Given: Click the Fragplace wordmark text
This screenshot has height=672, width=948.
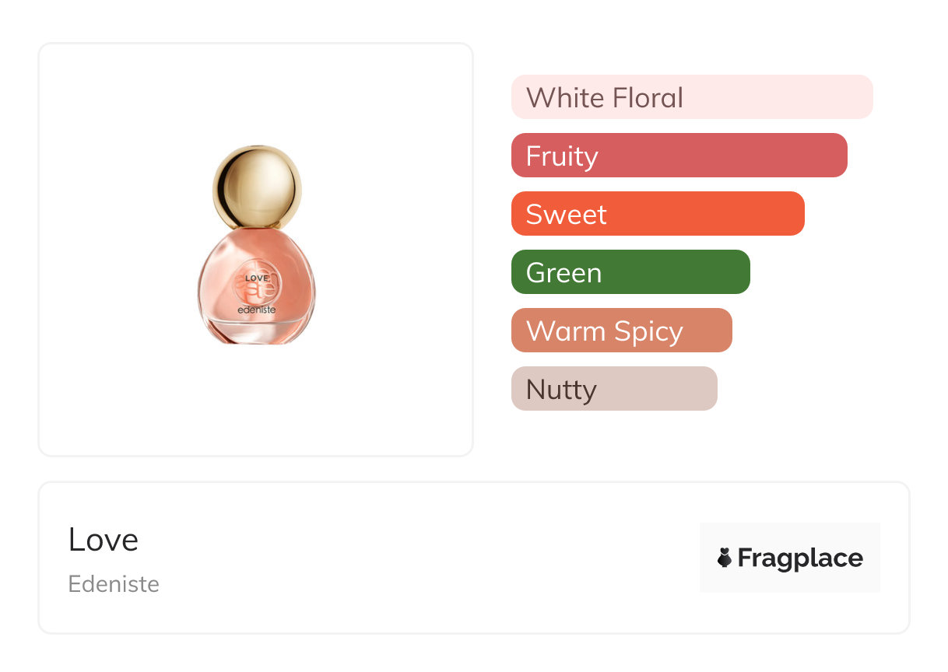Looking at the screenshot, I should (x=800, y=558).
